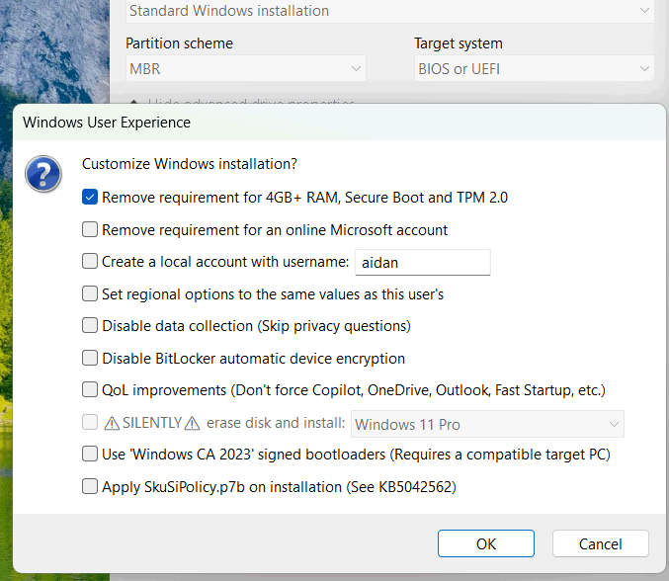Click the Partition scheme label

point(179,43)
